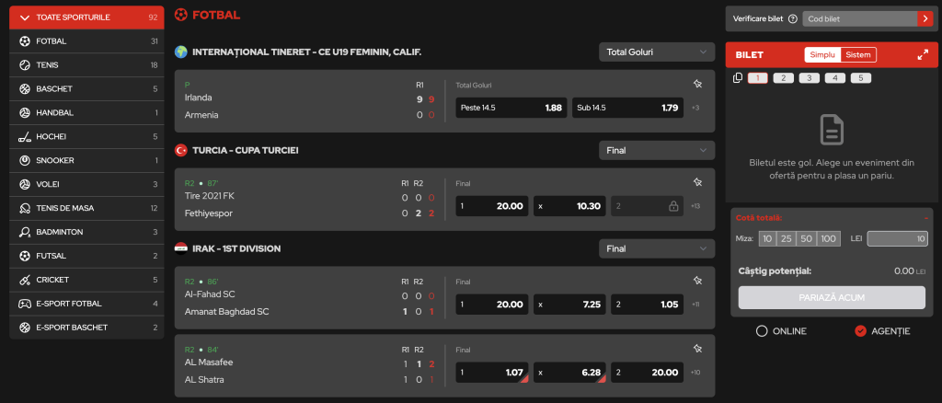Click the handball icon in sidebar
This screenshot has height=403, width=942.
[25, 113]
